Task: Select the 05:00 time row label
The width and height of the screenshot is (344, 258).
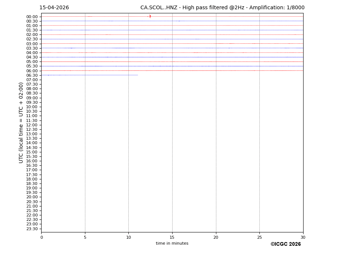Action: (x=32, y=62)
